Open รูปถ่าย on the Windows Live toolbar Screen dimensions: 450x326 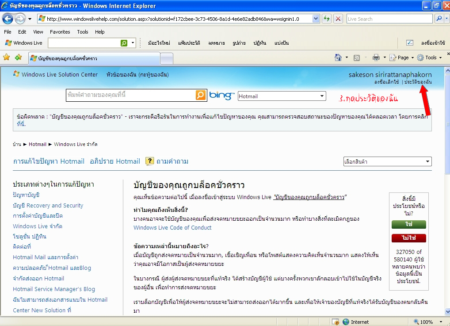[239, 43]
